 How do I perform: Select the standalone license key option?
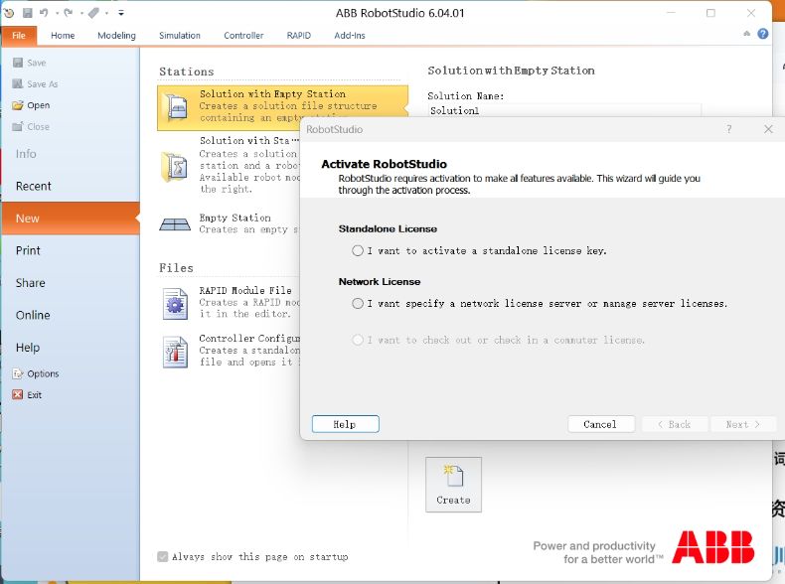pos(358,251)
